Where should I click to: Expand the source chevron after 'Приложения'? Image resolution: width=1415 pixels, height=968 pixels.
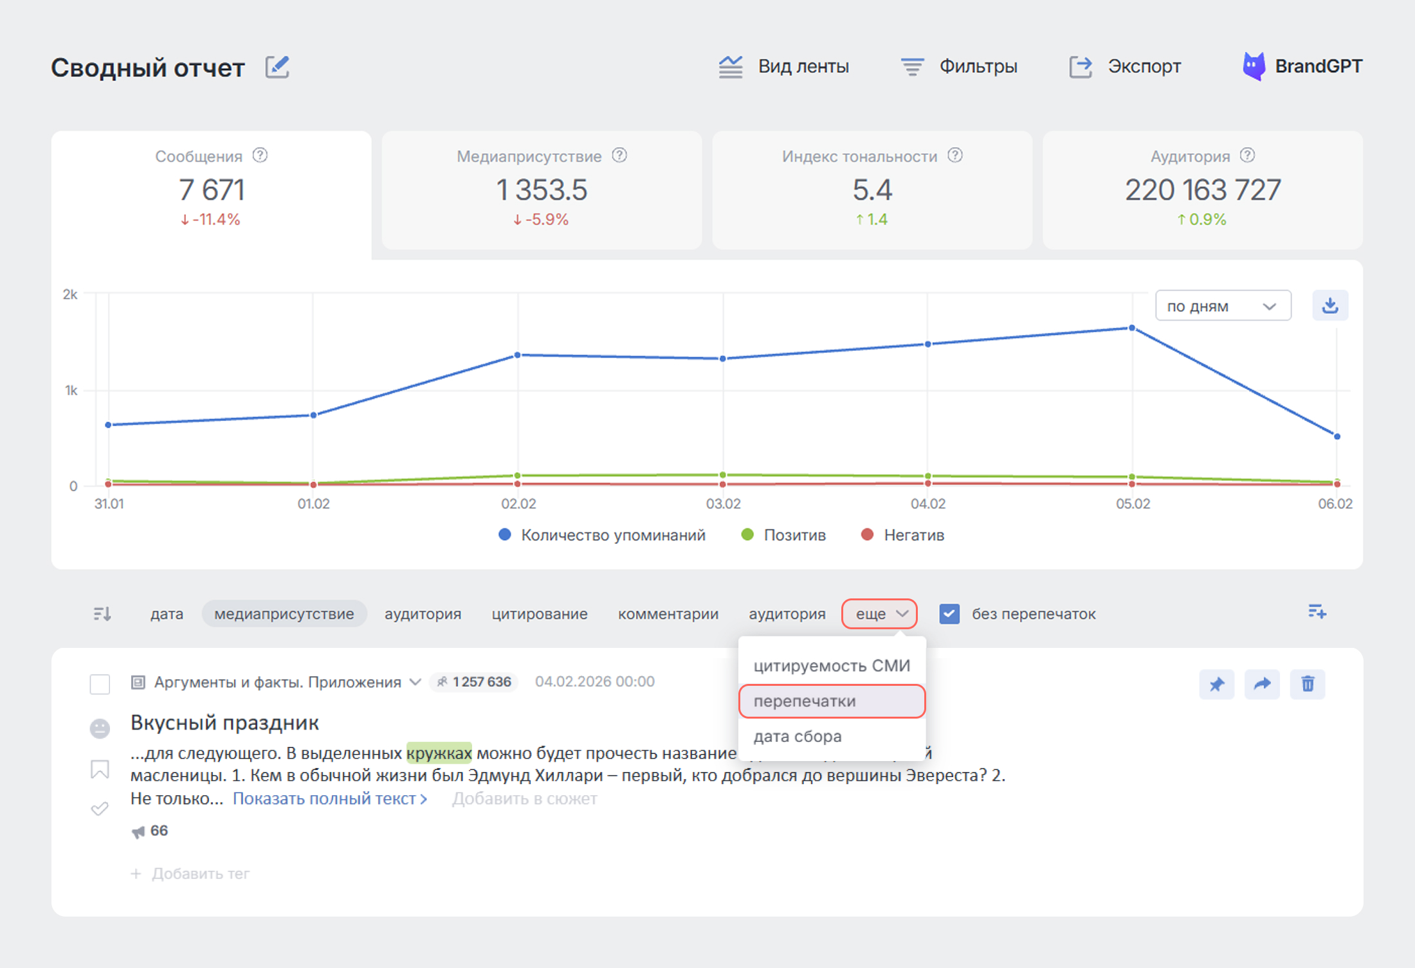click(415, 682)
